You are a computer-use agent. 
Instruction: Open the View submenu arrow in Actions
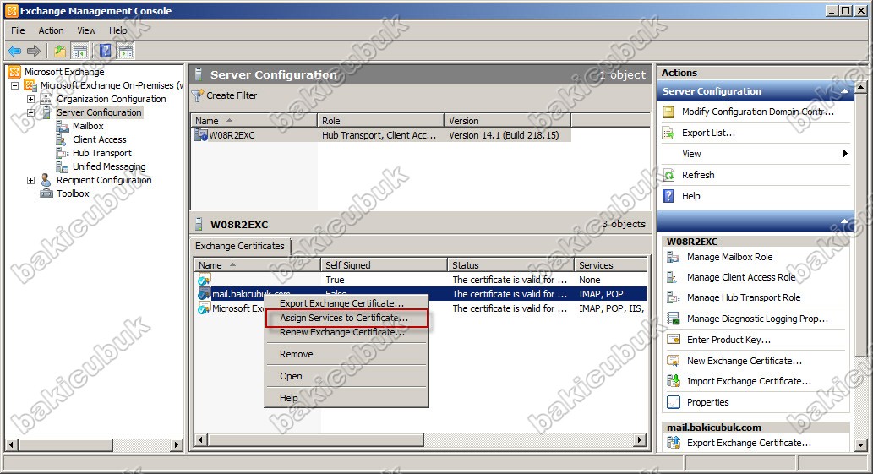point(844,154)
